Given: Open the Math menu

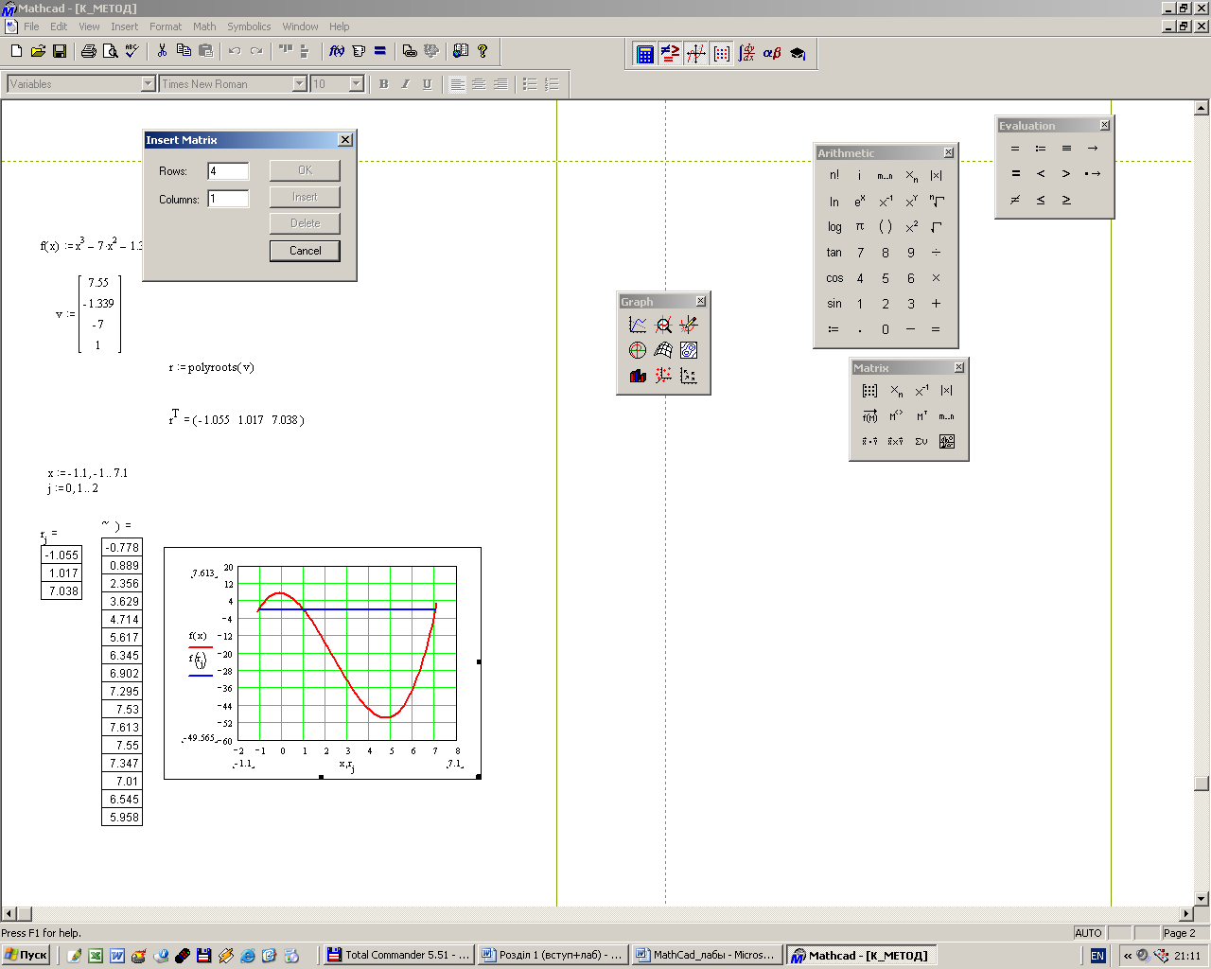Looking at the screenshot, I should (x=204, y=26).
